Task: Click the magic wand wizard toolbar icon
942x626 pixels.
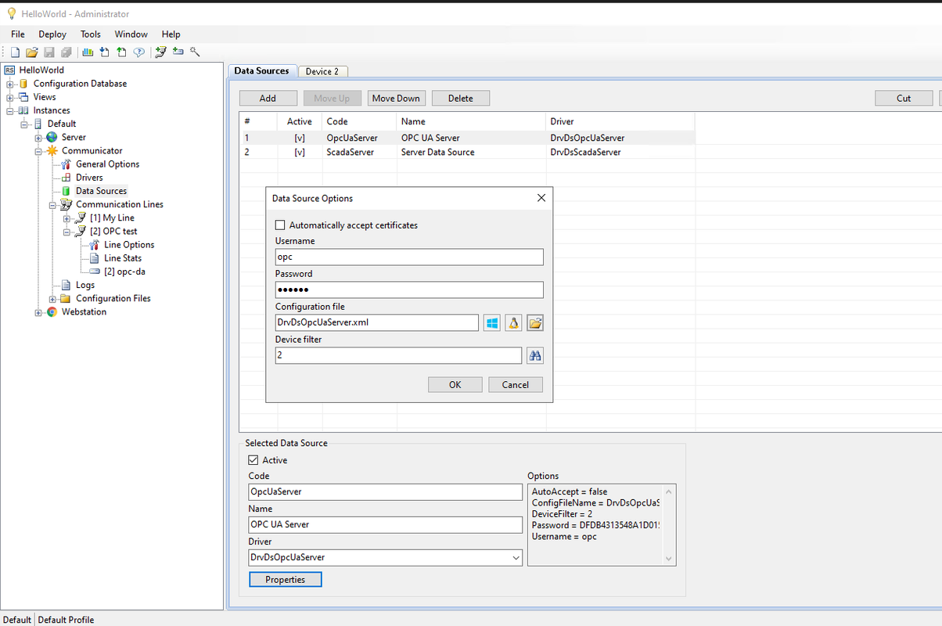Action: (195, 52)
